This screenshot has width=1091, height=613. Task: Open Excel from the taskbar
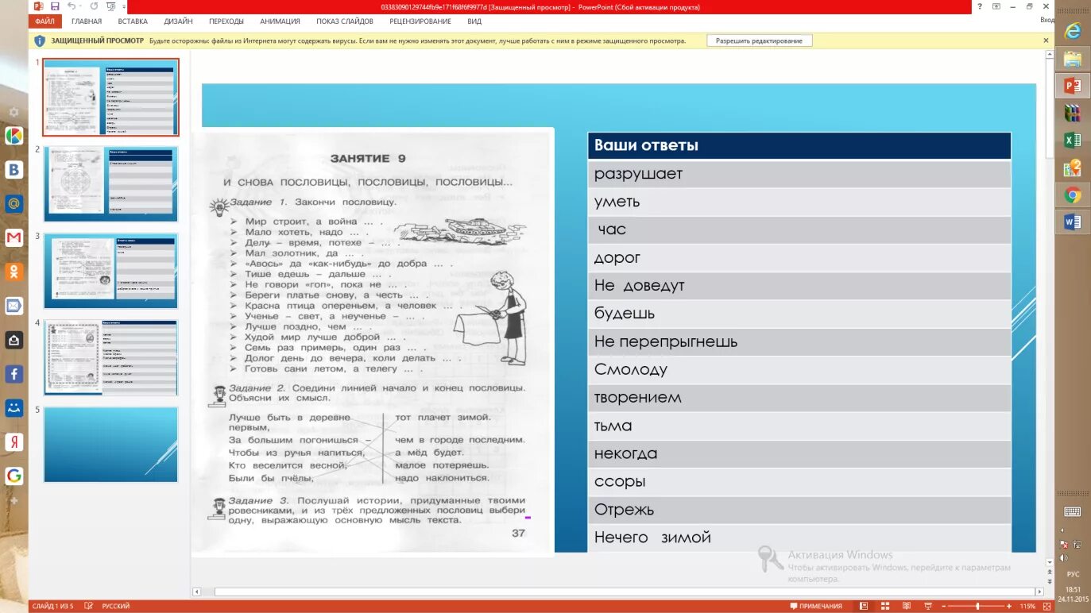pos(1073,140)
